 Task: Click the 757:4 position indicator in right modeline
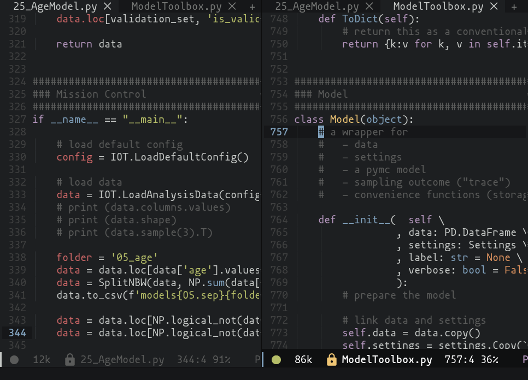[x=456, y=360]
